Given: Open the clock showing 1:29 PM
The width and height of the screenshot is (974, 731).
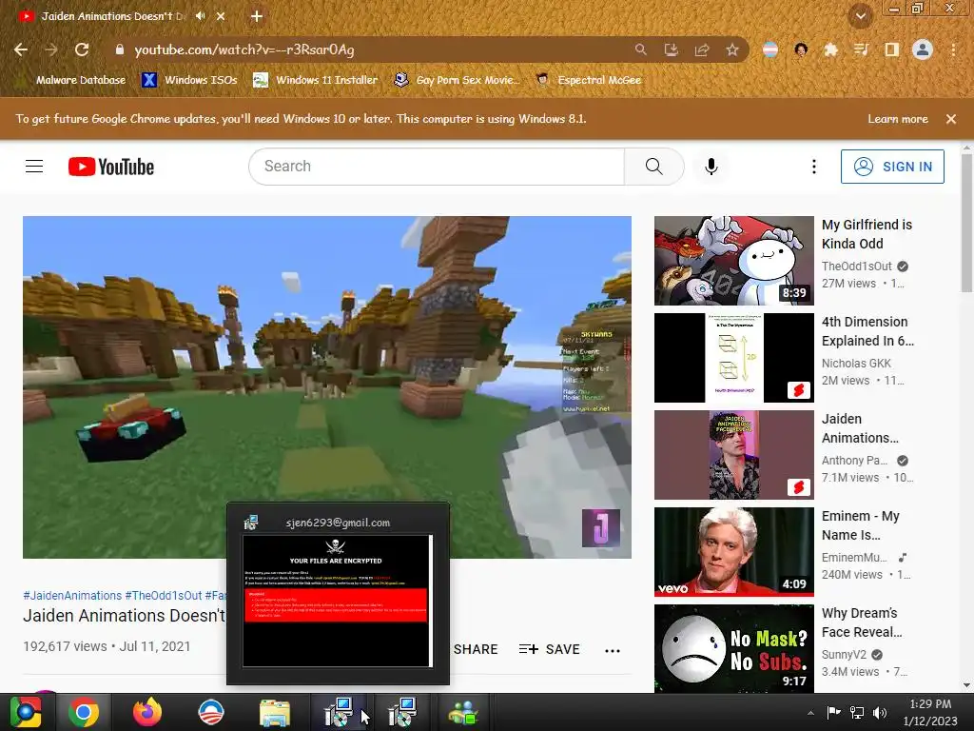Looking at the screenshot, I should [x=930, y=713].
